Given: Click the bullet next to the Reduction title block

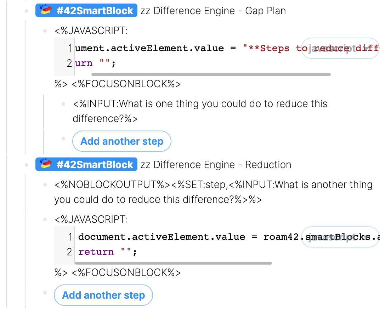Looking at the screenshot, I should tap(27, 164).
